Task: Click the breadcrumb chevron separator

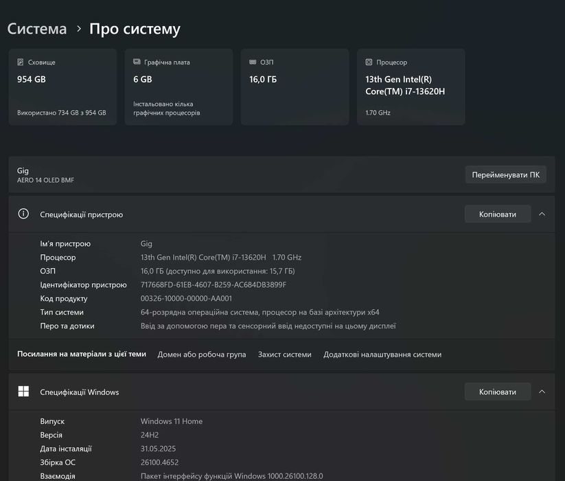Action: (79, 29)
